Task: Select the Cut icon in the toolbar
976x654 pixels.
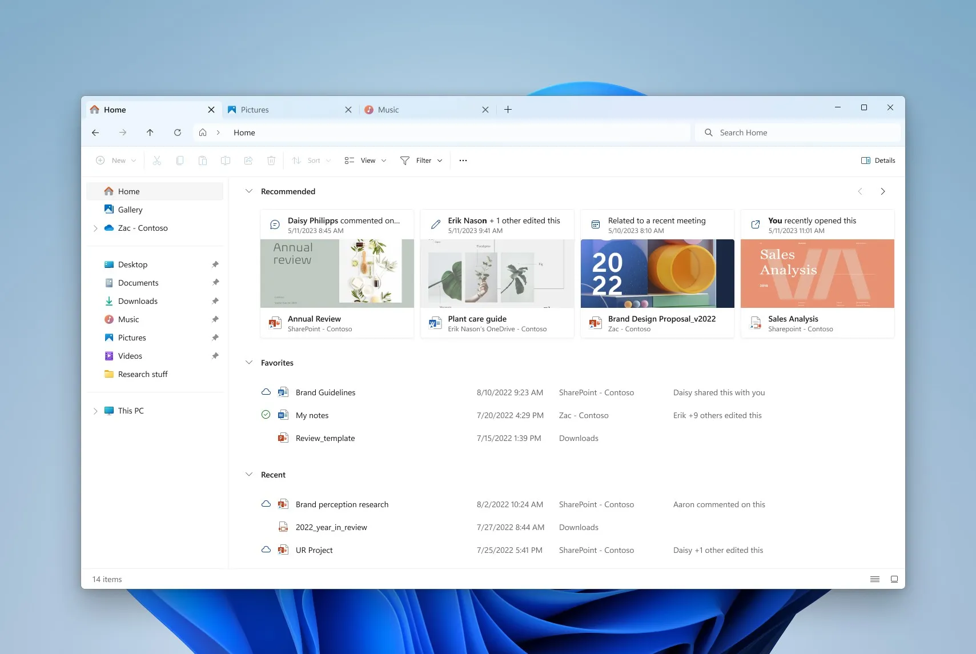Action: tap(157, 161)
